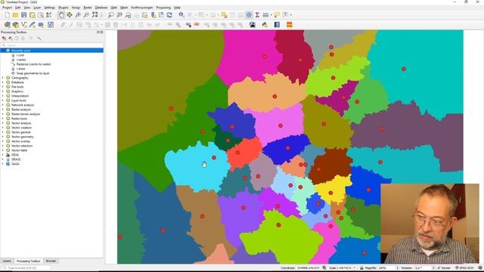Image resolution: width=484 pixels, height=272 pixels.
Task: Open the Plugins menu
Action: (x=64, y=8)
